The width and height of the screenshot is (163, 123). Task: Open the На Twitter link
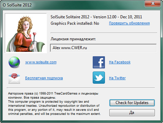pyautogui.click(x=117, y=78)
